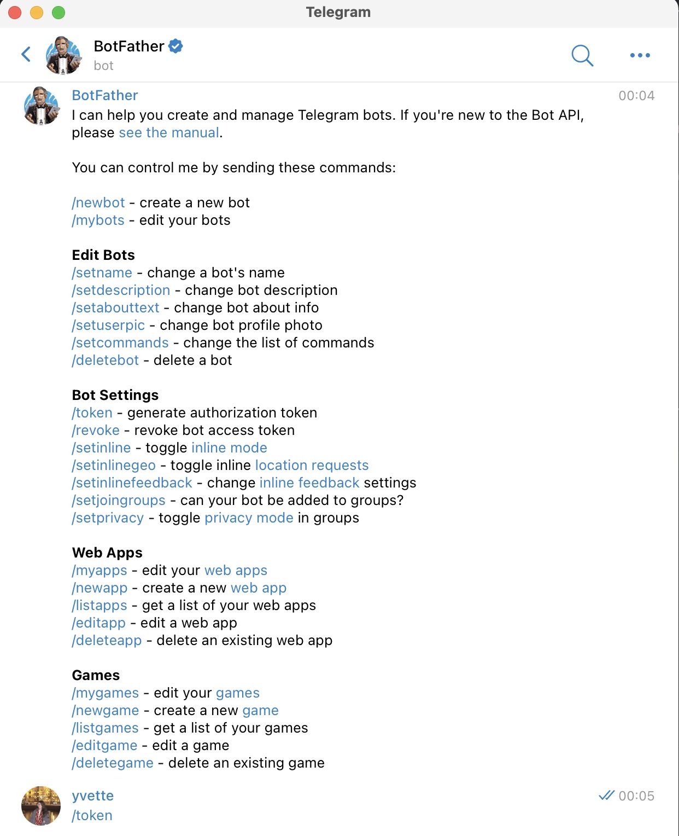Click the /newgame command link
The height and width of the screenshot is (836, 679).
coord(106,711)
